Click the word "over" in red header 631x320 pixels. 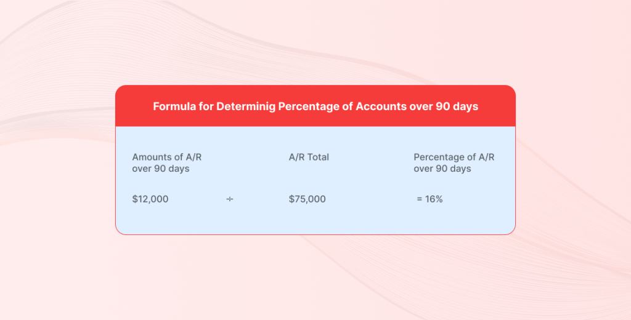coord(421,106)
